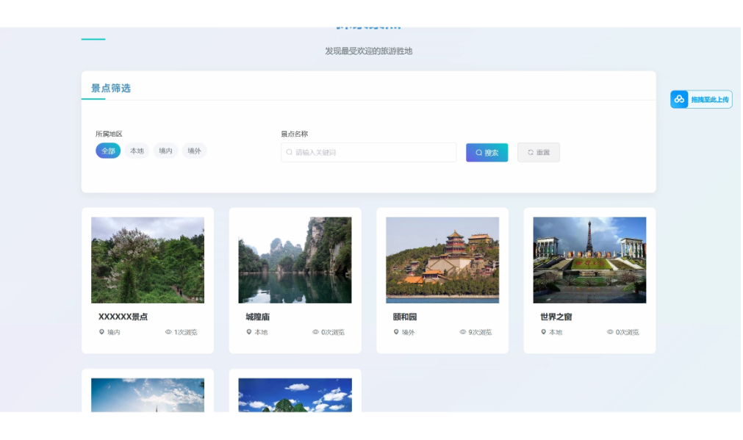The image size is (743, 440).
Task: Select the 境内 region filter
Action: pos(165,151)
